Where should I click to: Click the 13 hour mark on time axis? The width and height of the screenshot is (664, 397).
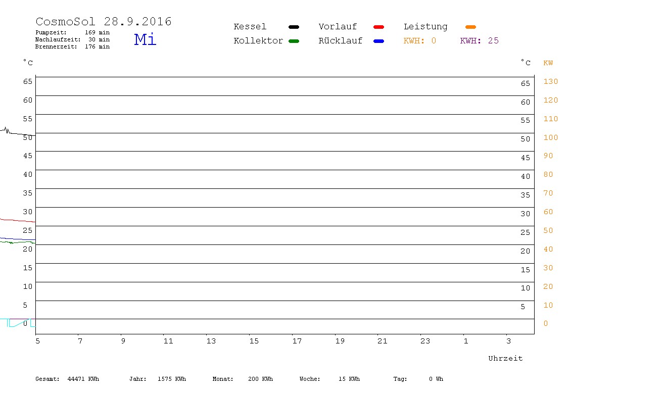point(211,341)
